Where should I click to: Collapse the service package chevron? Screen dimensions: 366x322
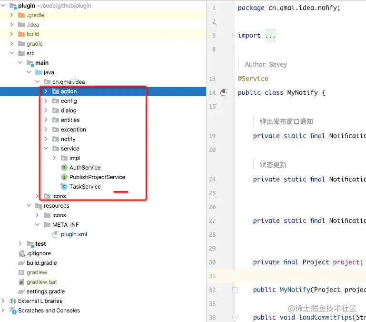(x=46, y=149)
